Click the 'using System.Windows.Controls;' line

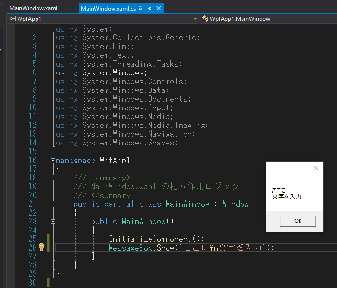pyautogui.click(x=121, y=81)
